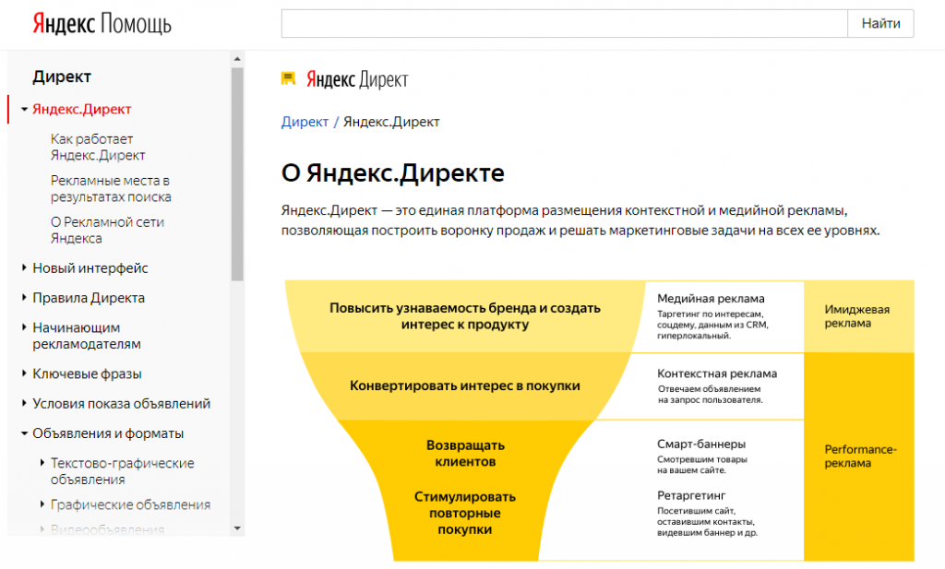This screenshot has height=569, width=945.
Task: Focus the help search input field
Action: tap(564, 23)
